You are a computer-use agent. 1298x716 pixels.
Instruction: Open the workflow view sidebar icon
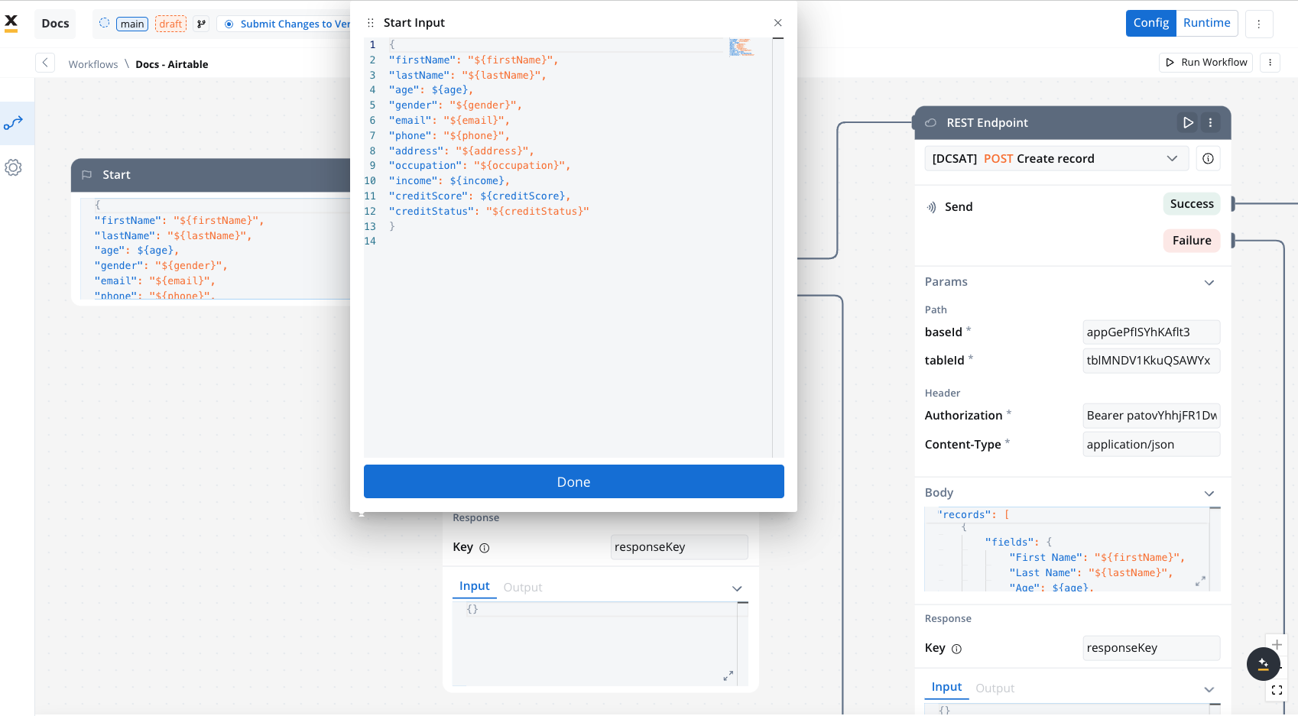click(14, 123)
